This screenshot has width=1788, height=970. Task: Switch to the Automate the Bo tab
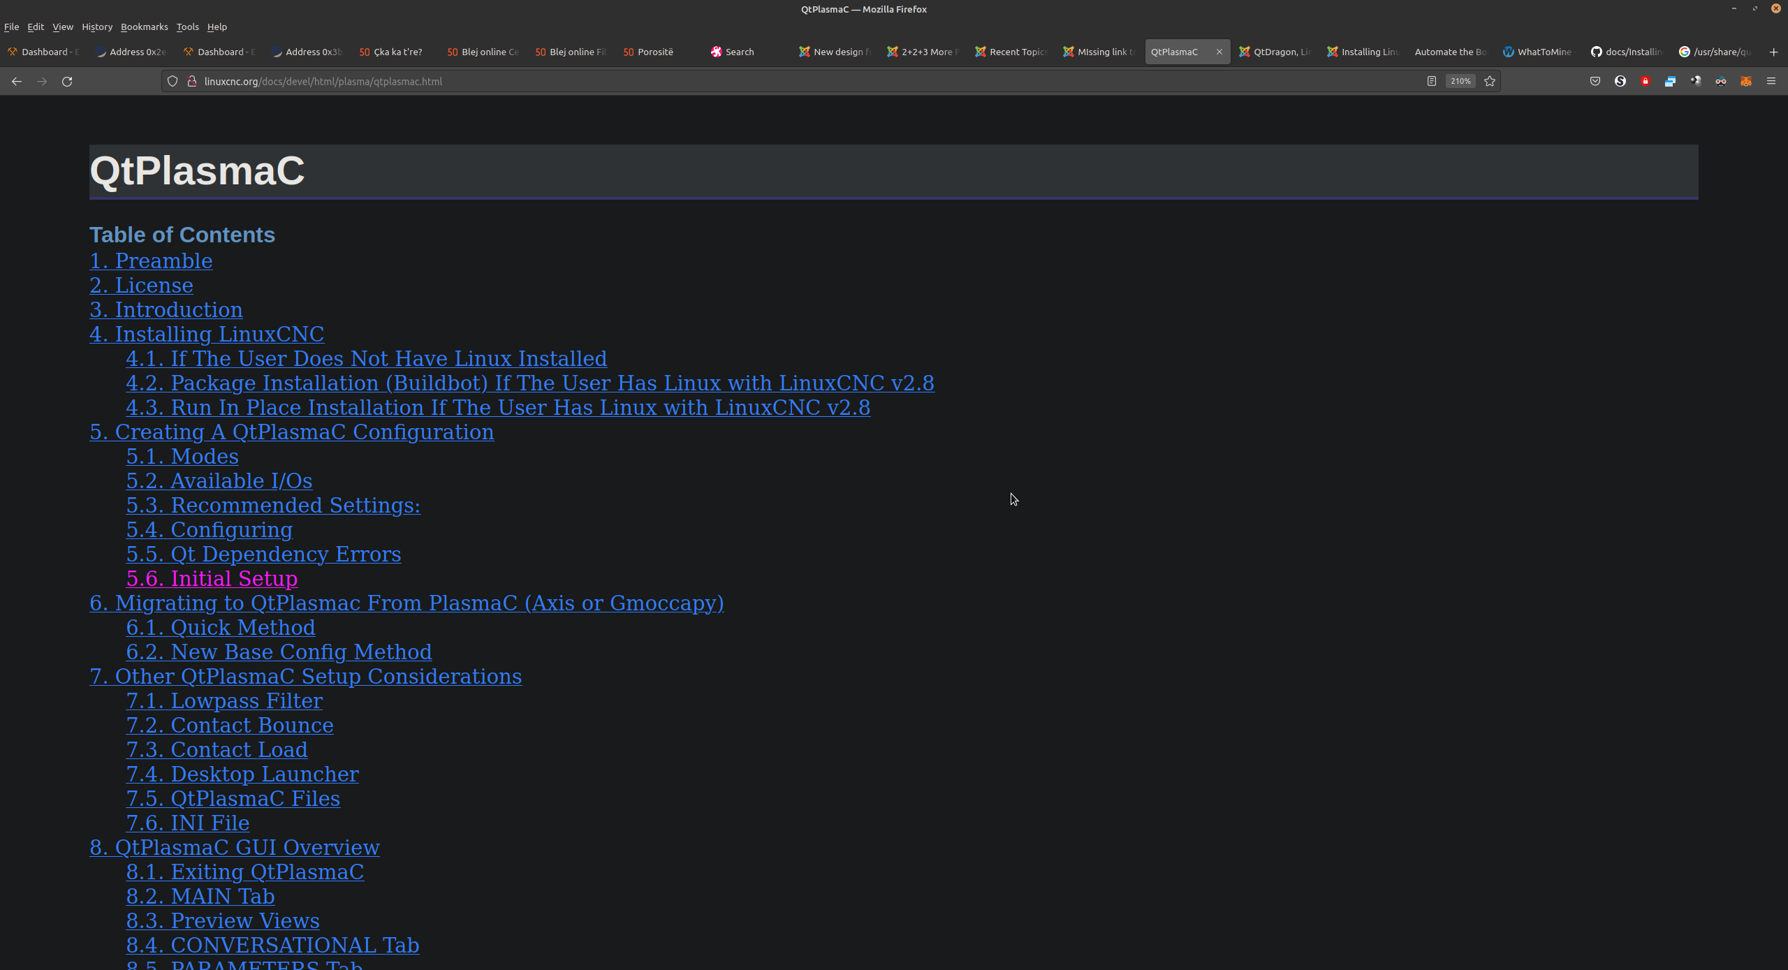1452,52
